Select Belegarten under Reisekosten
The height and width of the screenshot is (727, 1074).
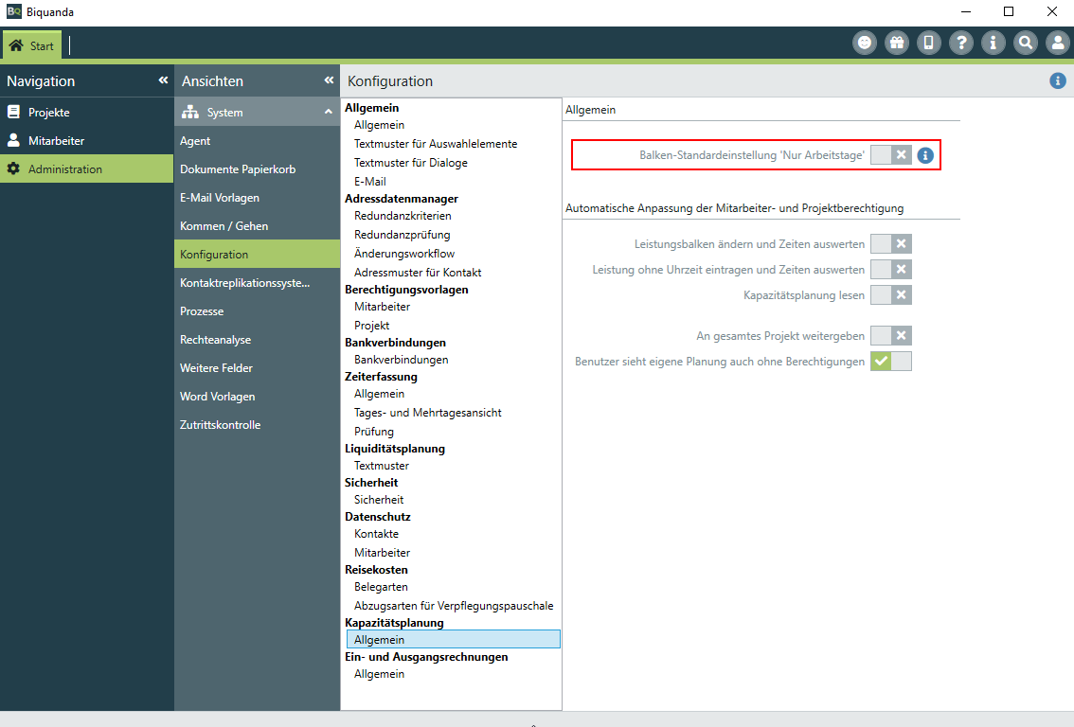click(381, 587)
